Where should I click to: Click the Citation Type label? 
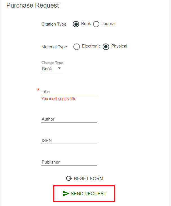54,24
